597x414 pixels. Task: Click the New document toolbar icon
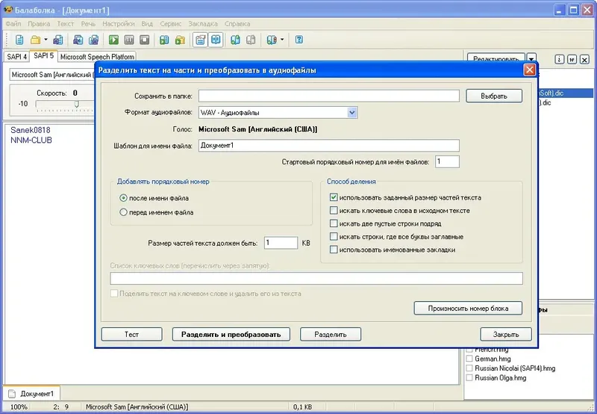pyautogui.click(x=19, y=40)
